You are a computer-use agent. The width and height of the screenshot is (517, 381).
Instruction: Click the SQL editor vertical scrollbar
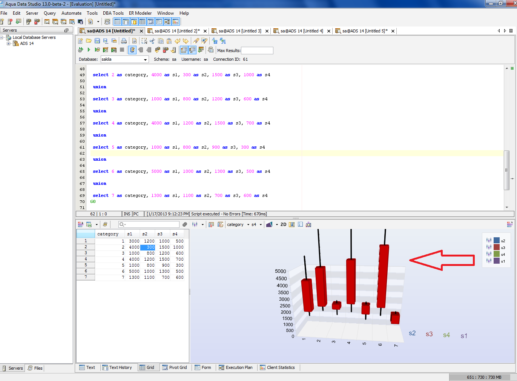(x=507, y=170)
